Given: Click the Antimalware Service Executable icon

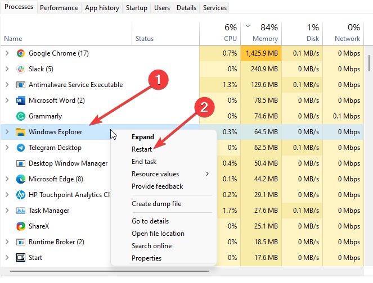Looking at the screenshot, I should coord(21,85).
